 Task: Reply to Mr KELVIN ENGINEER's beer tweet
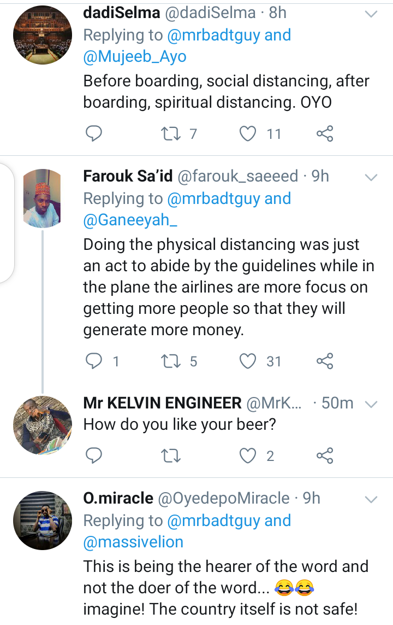point(94,456)
